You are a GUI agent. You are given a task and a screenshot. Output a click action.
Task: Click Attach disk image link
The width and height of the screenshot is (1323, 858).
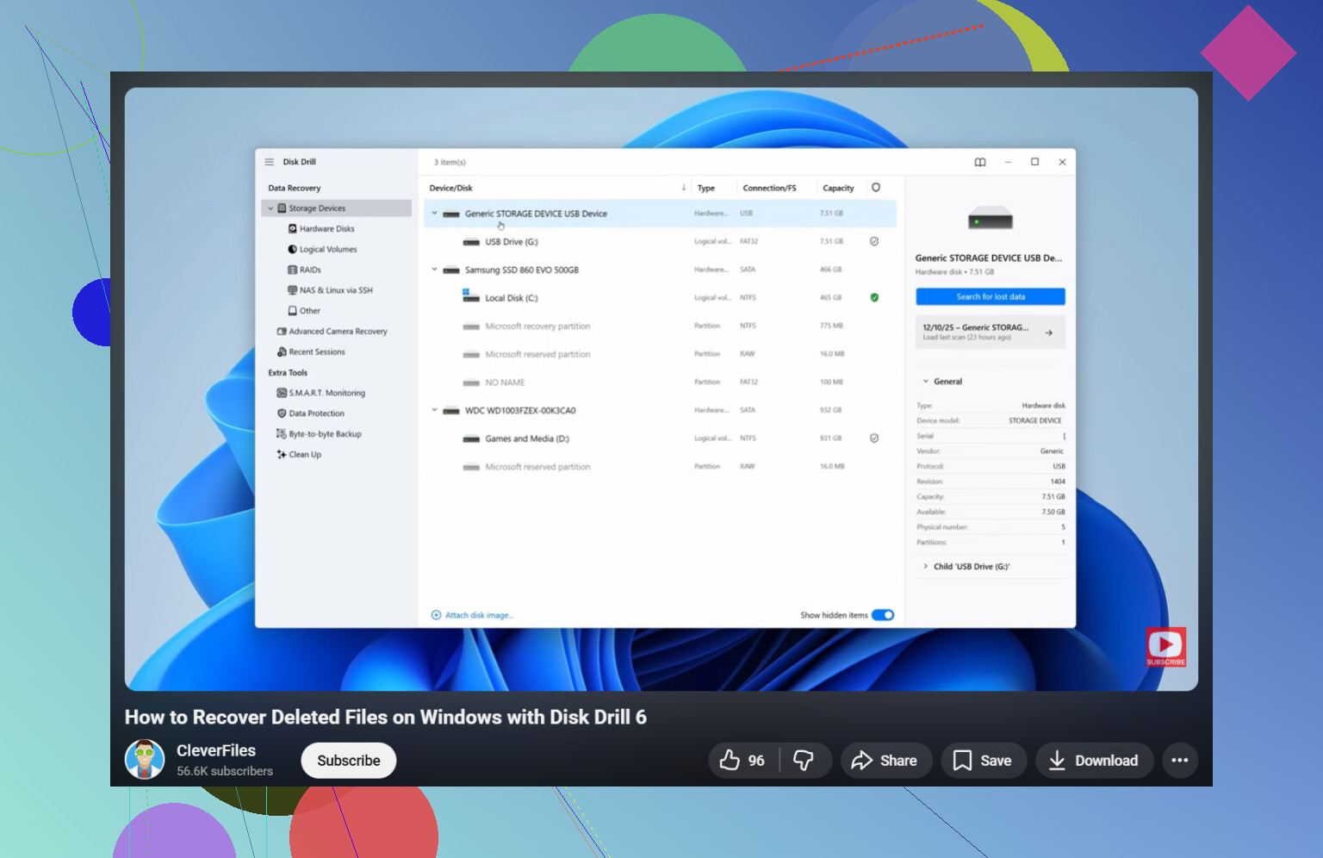472,615
